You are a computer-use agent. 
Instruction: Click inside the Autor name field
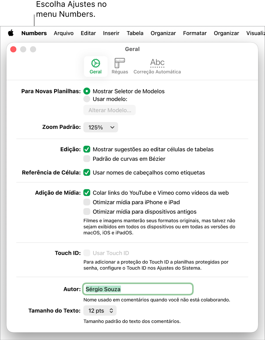[x=138, y=289]
